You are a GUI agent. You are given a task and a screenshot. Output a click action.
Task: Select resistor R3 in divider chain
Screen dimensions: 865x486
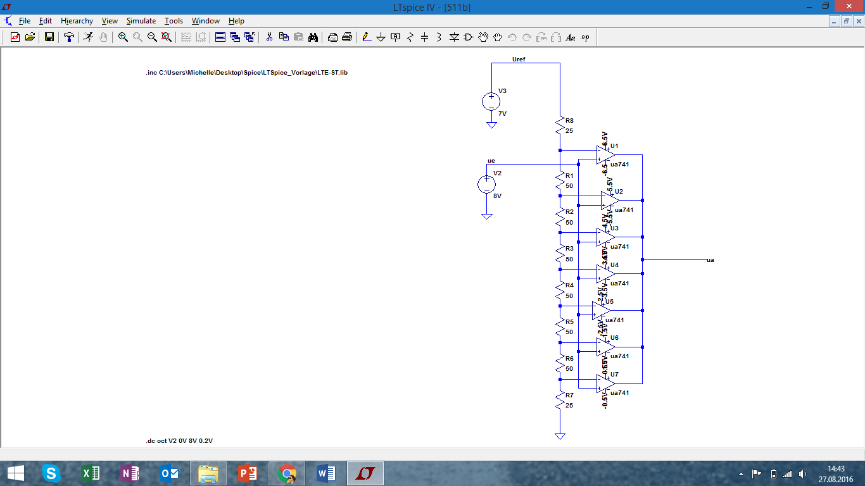click(560, 254)
